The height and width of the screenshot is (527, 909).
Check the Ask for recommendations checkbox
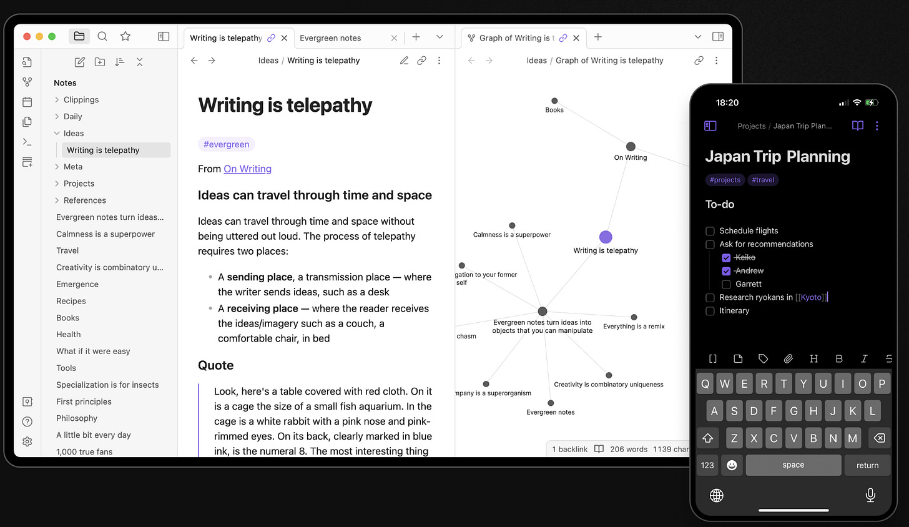710,244
